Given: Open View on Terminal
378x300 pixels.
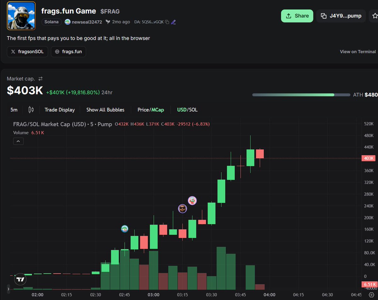Looking at the screenshot, I should (358, 52).
